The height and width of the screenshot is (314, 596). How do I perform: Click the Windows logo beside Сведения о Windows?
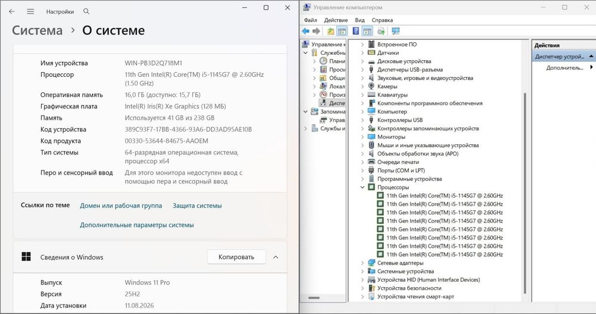coord(26,257)
